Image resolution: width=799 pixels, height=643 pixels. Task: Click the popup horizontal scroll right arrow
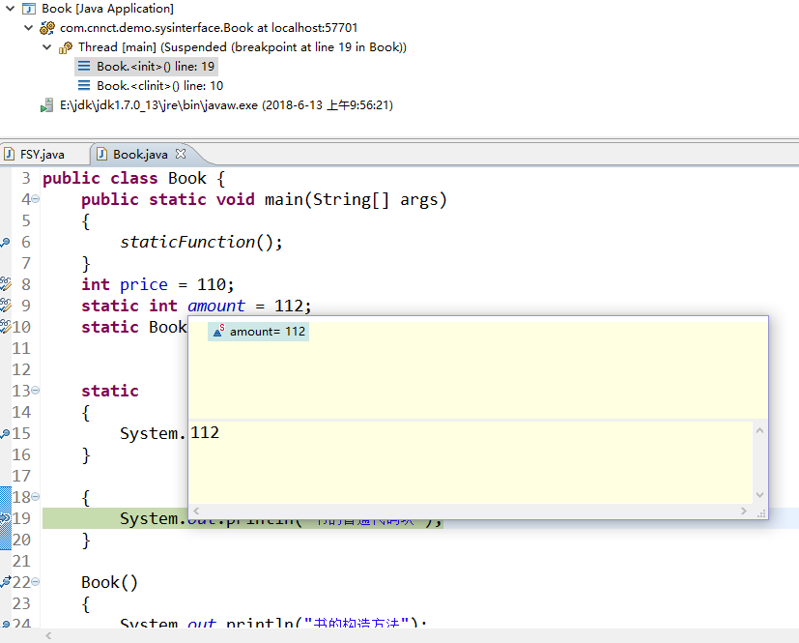[x=744, y=511]
